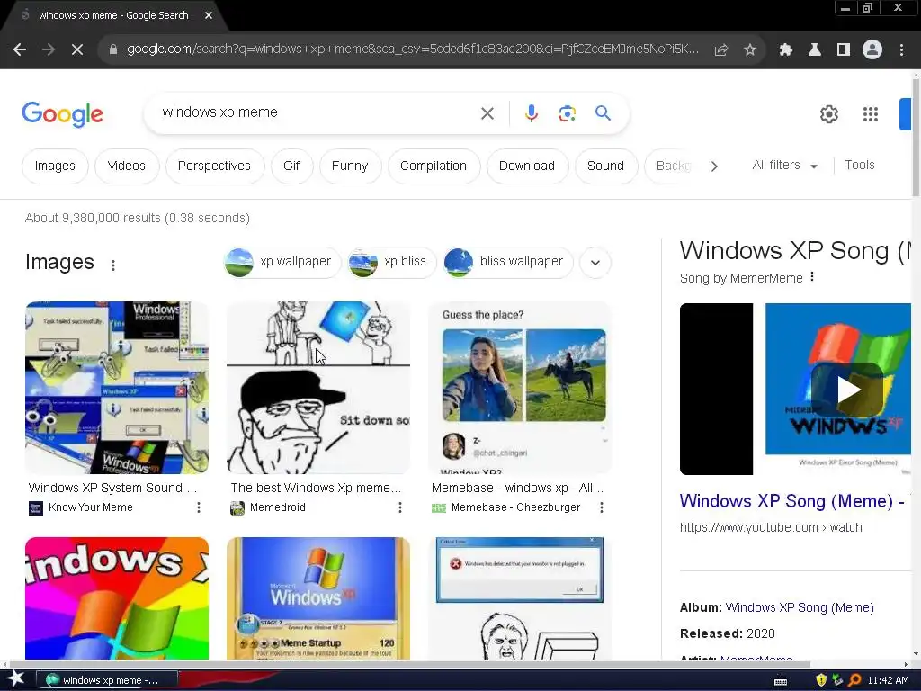Image resolution: width=921 pixels, height=691 pixels.
Task: Open the Tools options
Action: click(x=859, y=166)
